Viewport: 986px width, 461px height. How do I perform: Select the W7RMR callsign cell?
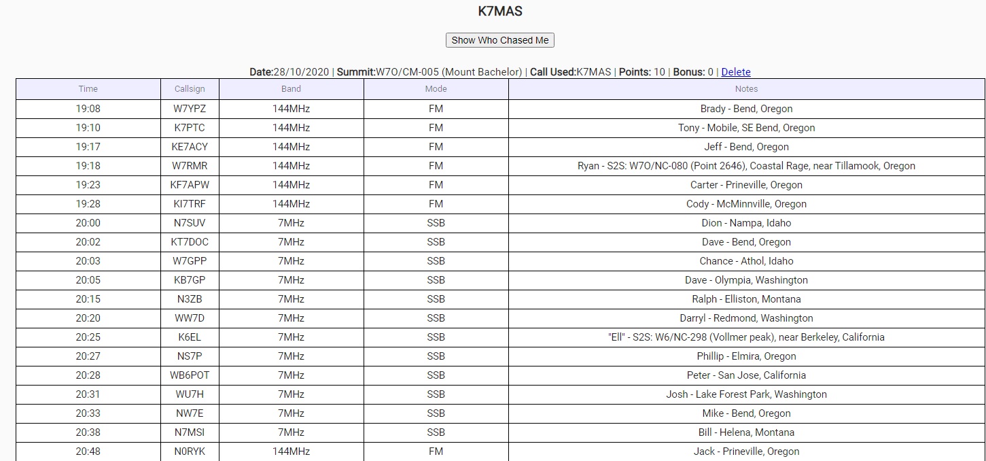pyautogui.click(x=190, y=166)
